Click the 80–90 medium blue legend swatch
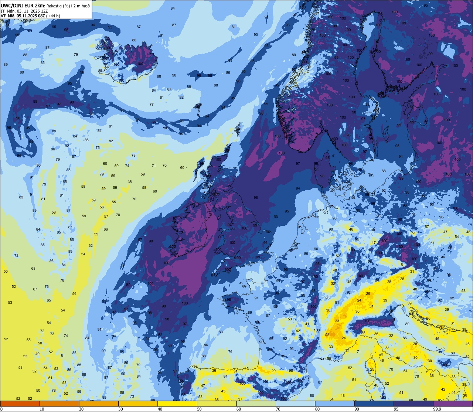Viewport: 473px width, 412px height. point(335,404)
